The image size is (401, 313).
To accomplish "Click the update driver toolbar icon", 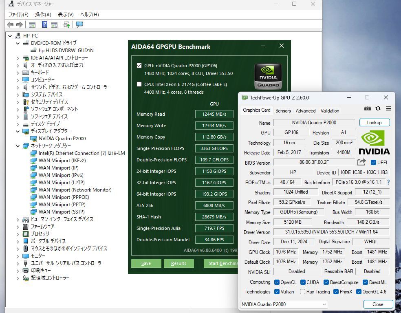I will (67, 25).
